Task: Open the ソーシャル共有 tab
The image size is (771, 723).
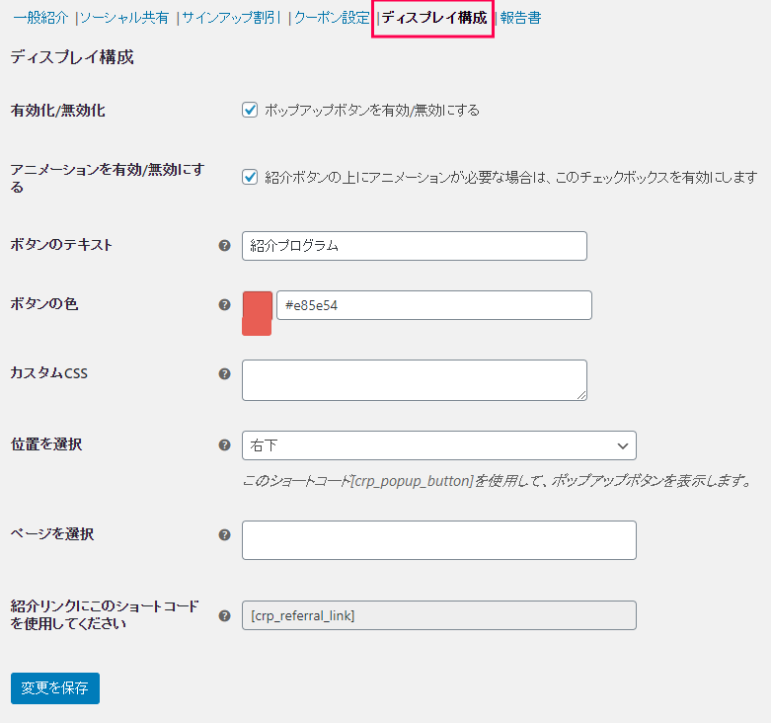Action: pyautogui.click(x=124, y=18)
